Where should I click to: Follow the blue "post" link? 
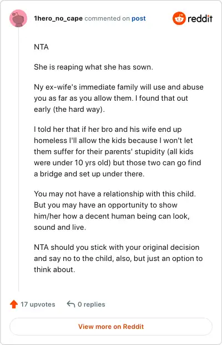click(138, 18)
